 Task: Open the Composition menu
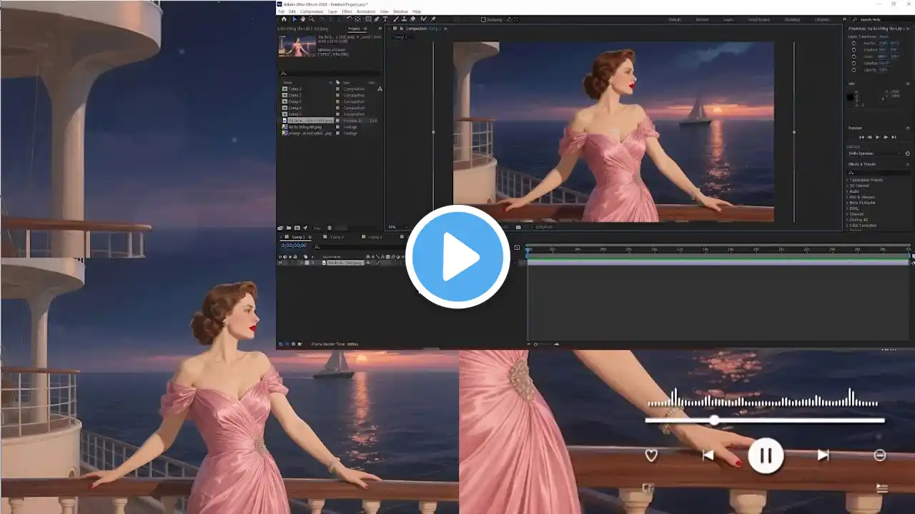point(312,11)
